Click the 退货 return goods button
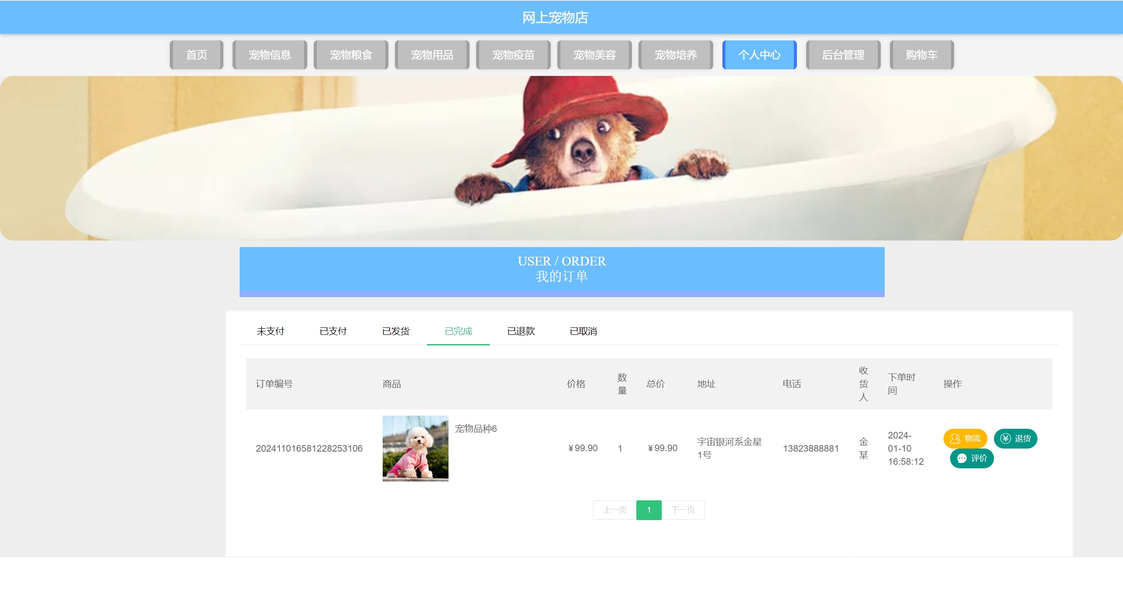1123x614 pixels. pyautogui.click(x=1015, y=438)
